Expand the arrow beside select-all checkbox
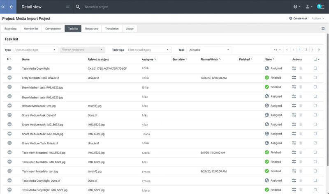 click(319, 59)
